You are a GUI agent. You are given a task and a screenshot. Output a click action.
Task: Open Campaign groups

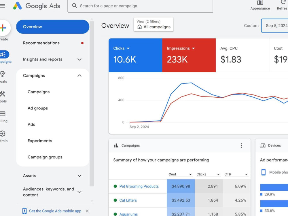click(x=45, y=157)
